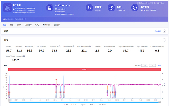Click the phone device icon
Screen dimensions: 169x106
pos(50,8)
